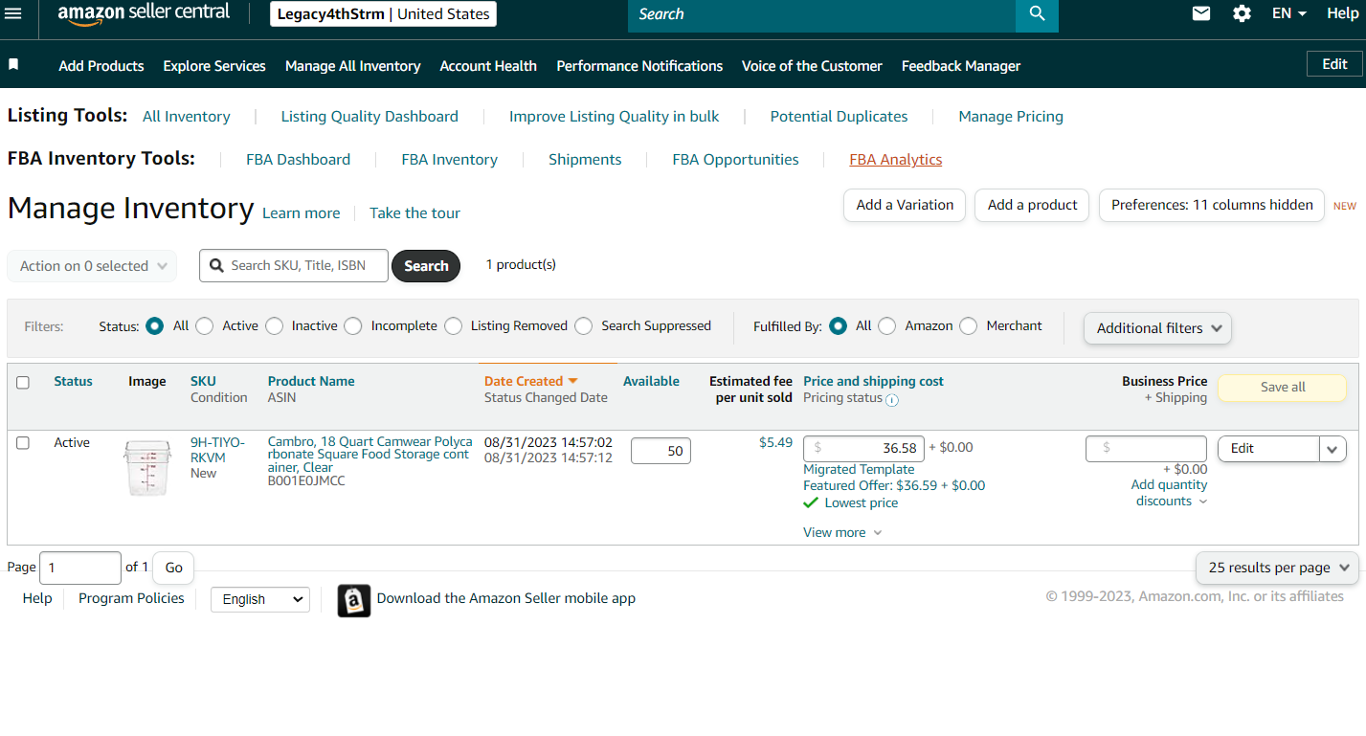Viewport: 1366px width, 736px height.
Task: Select the Search Suppressed radio button
Action: pos(583,326)
